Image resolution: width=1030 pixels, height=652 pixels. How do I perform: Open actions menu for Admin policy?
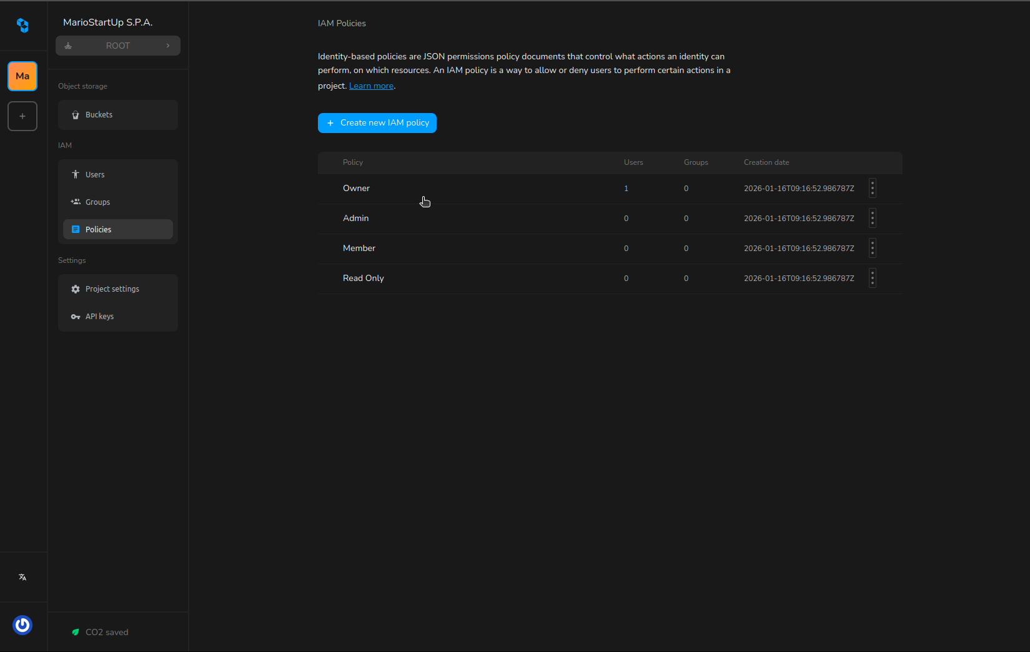(873, 218)
